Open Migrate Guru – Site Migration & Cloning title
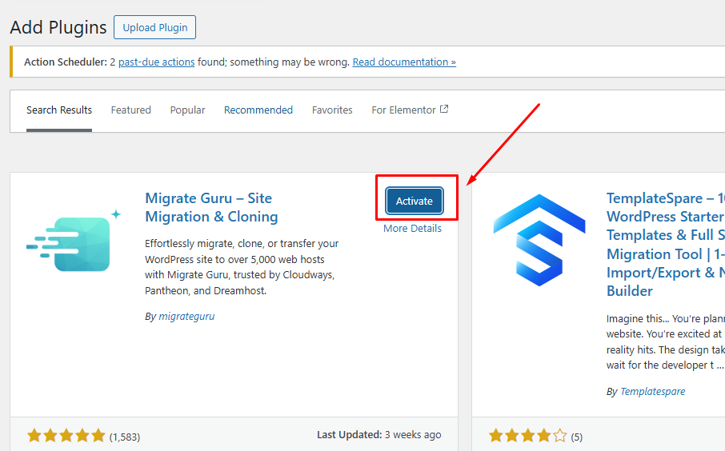725x451 pixels. coord(212,207)
